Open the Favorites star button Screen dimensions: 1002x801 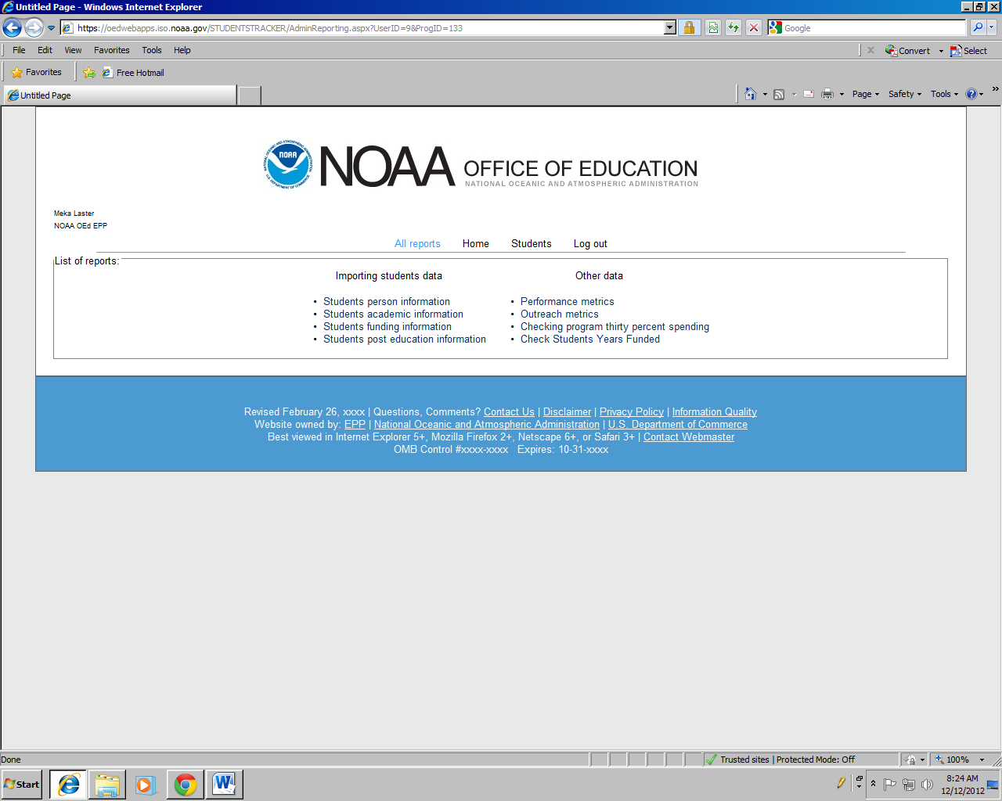pos(37,72)
